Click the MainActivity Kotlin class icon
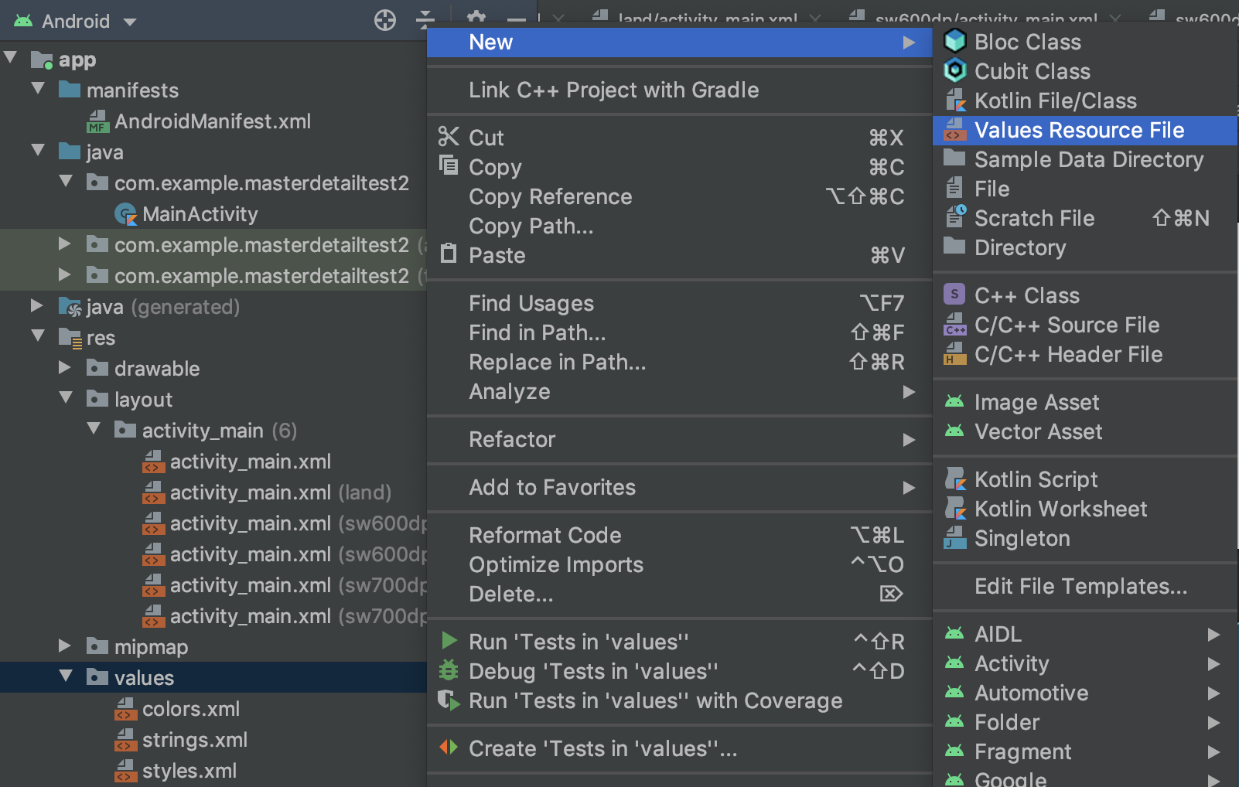1239x787 pixels. [x=125, y=214]
